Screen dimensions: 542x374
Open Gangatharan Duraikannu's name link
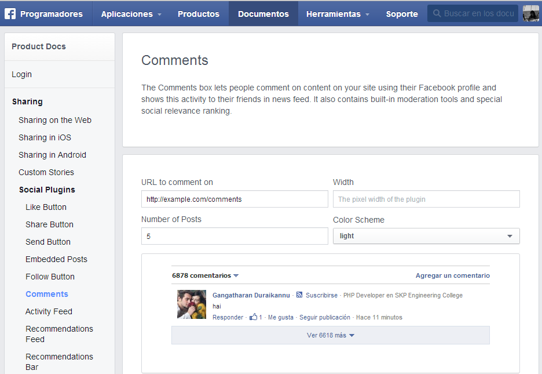click(x=251, y=295)
